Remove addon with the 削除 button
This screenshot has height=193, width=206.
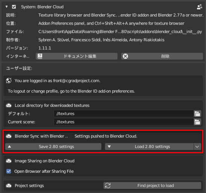[162, 56]
